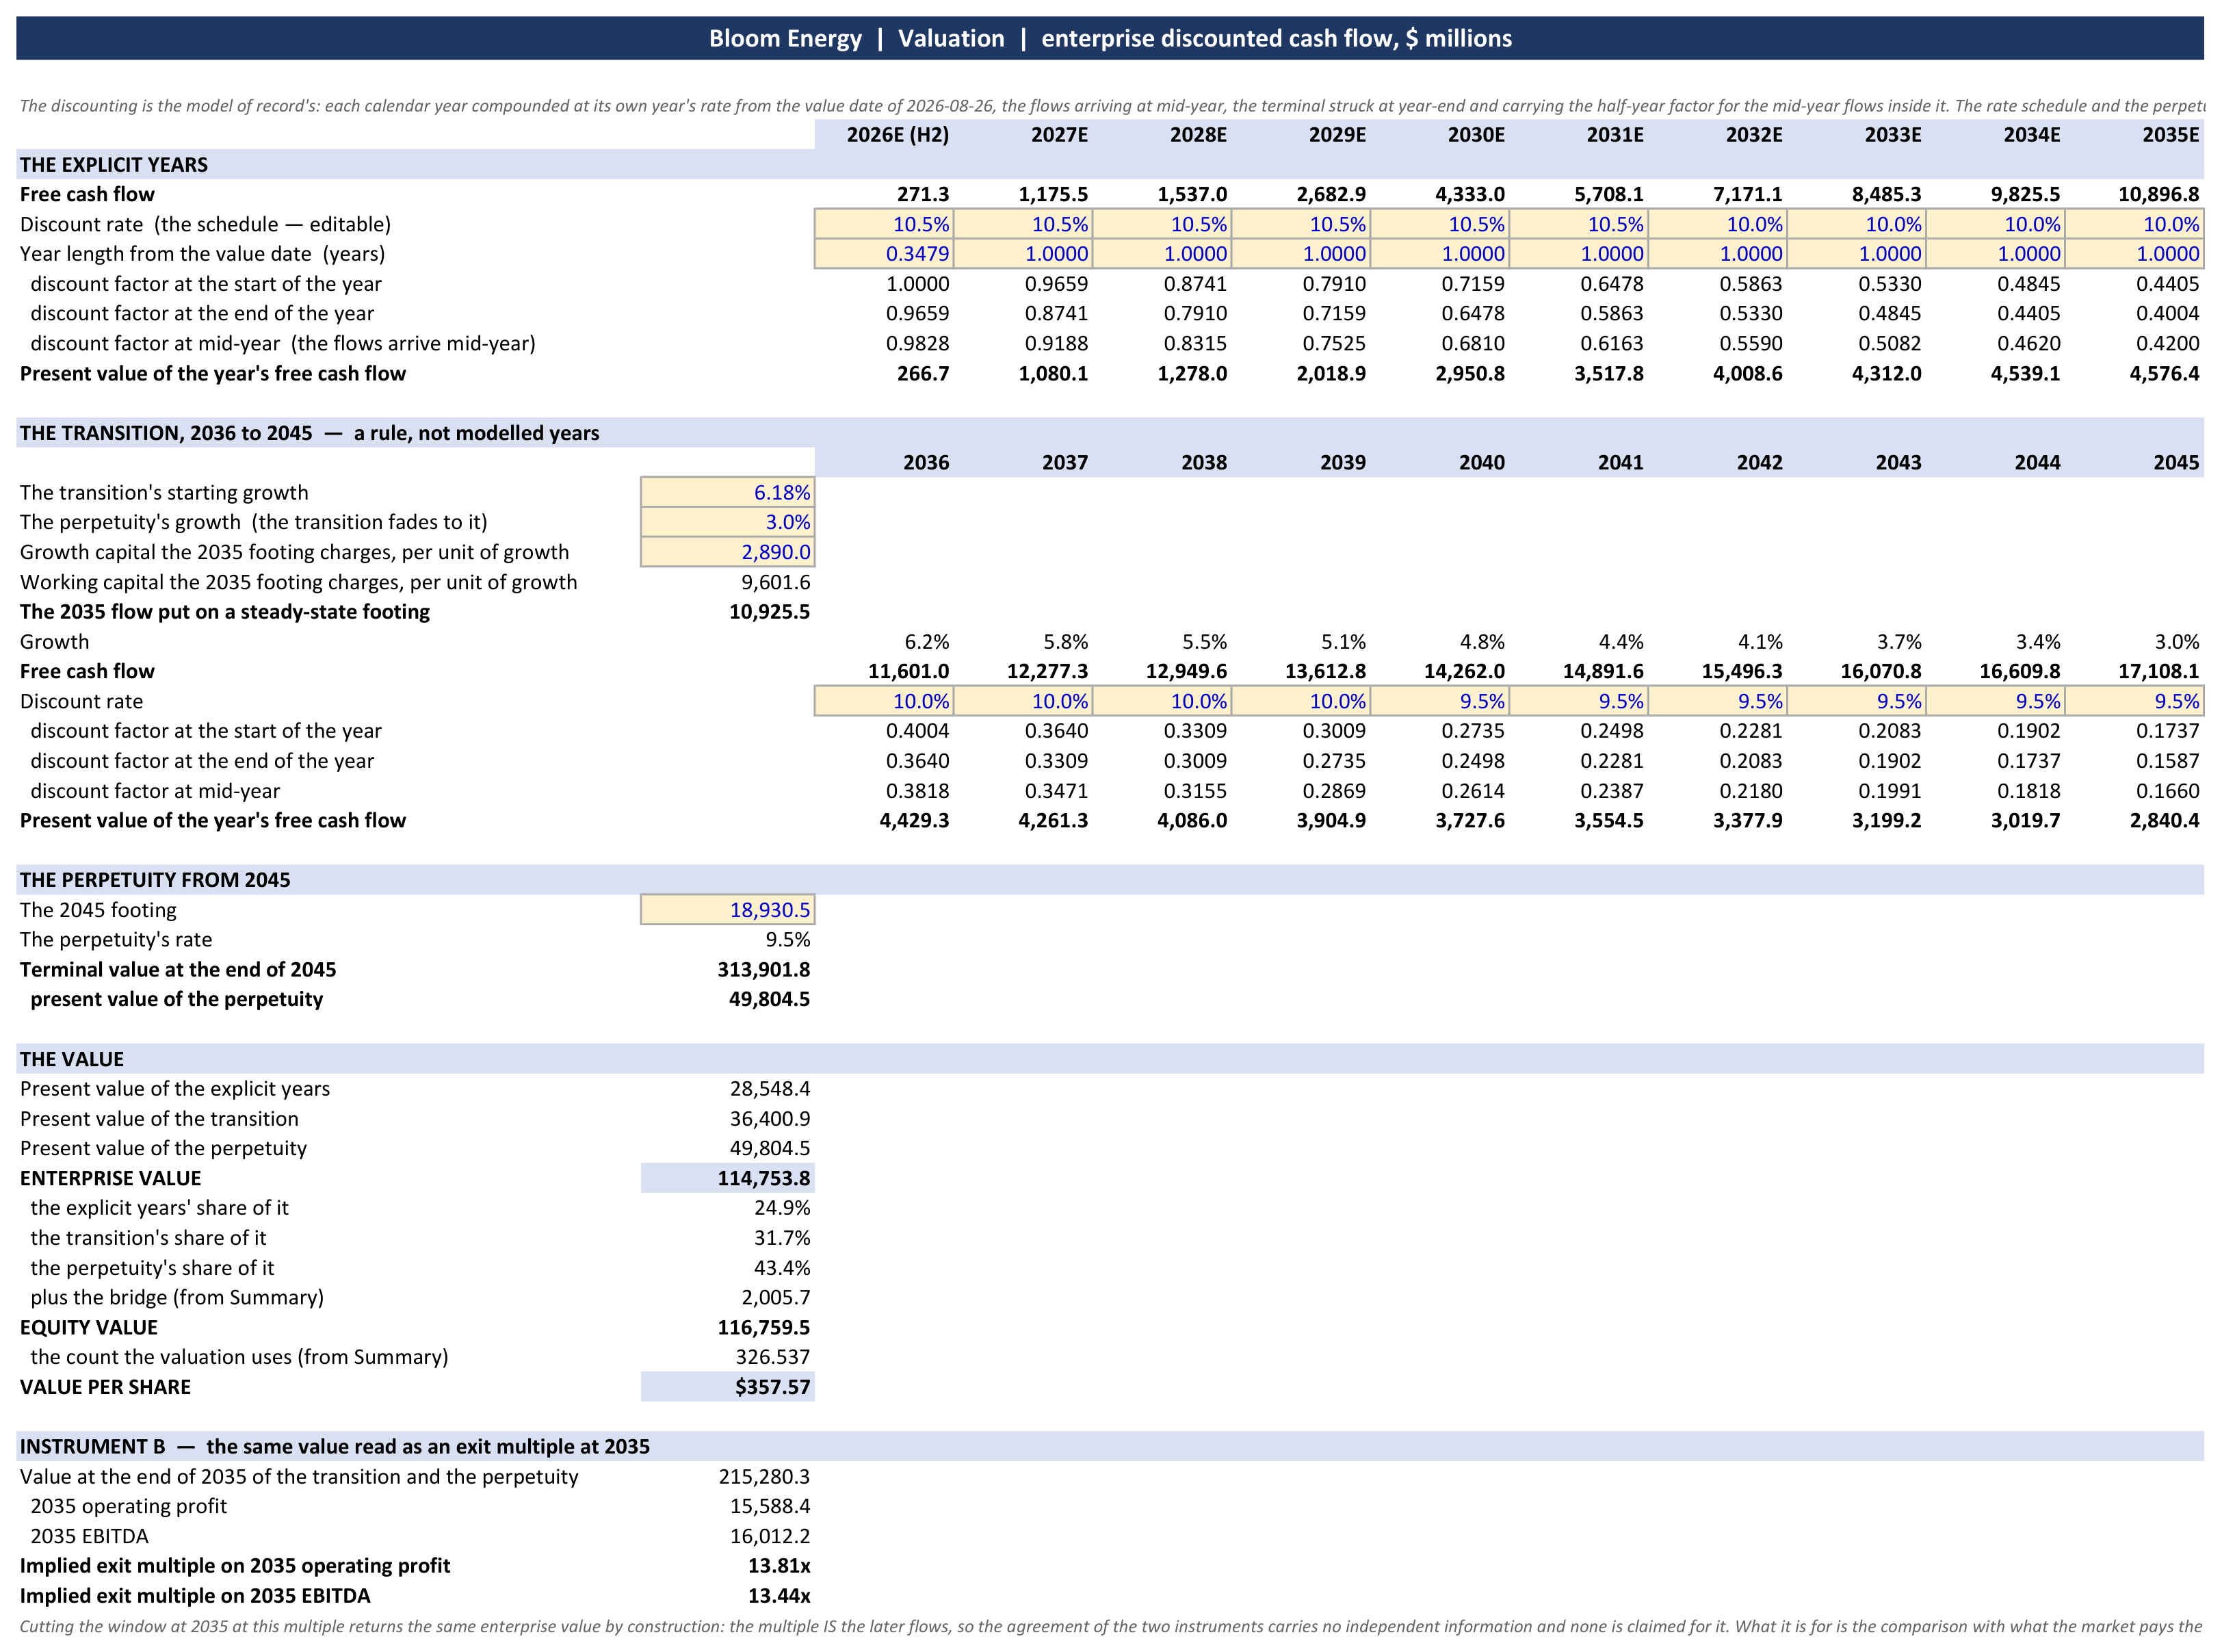This screenshot has height=1652, width=2222.
Task: Select the Present value of the transition 36,400.9
Action: 770,1118
